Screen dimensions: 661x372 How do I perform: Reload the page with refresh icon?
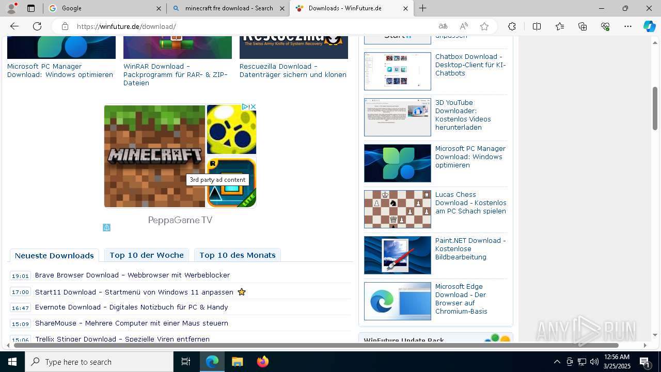[x=37, y=26]
